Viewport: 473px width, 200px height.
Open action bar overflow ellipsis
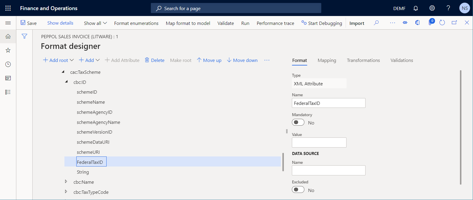(x=393, y=23)
